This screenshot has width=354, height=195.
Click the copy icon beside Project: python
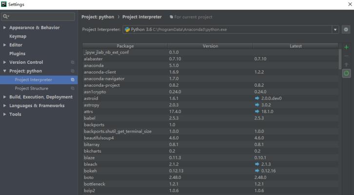coord(73,71)
